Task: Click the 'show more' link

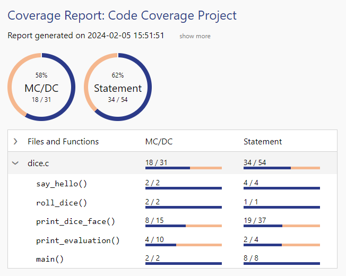Action: click(195, 36)
